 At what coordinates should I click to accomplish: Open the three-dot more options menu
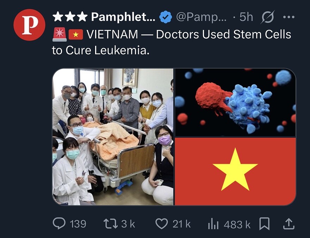click(x=289, y=17)
